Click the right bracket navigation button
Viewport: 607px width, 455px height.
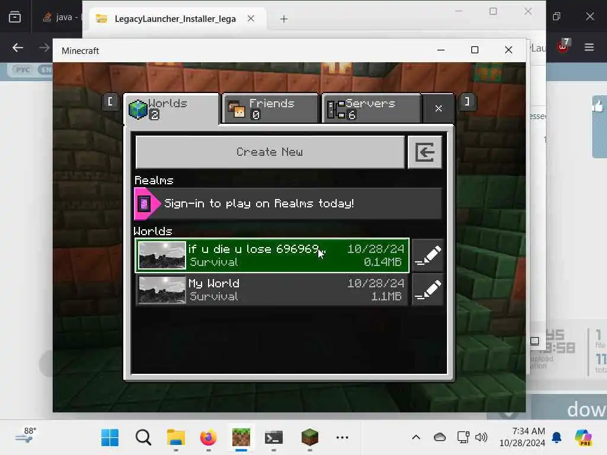coord(467,102)
